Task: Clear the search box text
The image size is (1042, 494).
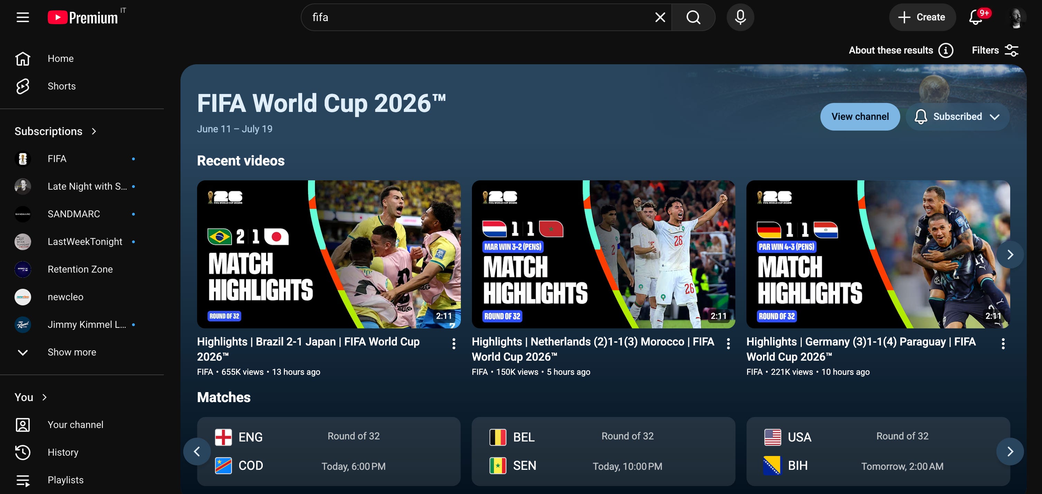Action: 660,17
